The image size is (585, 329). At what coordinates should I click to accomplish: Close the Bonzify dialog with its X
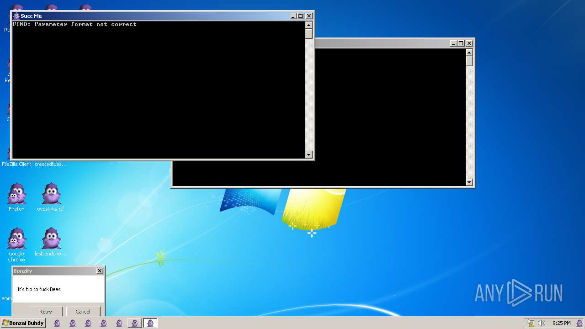[x=100, y=271]
